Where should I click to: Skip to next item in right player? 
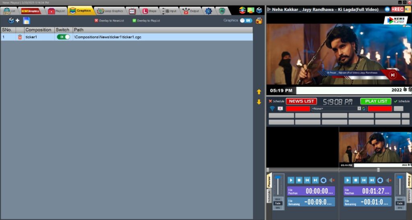pyautogui.click(x=372, y=180)
